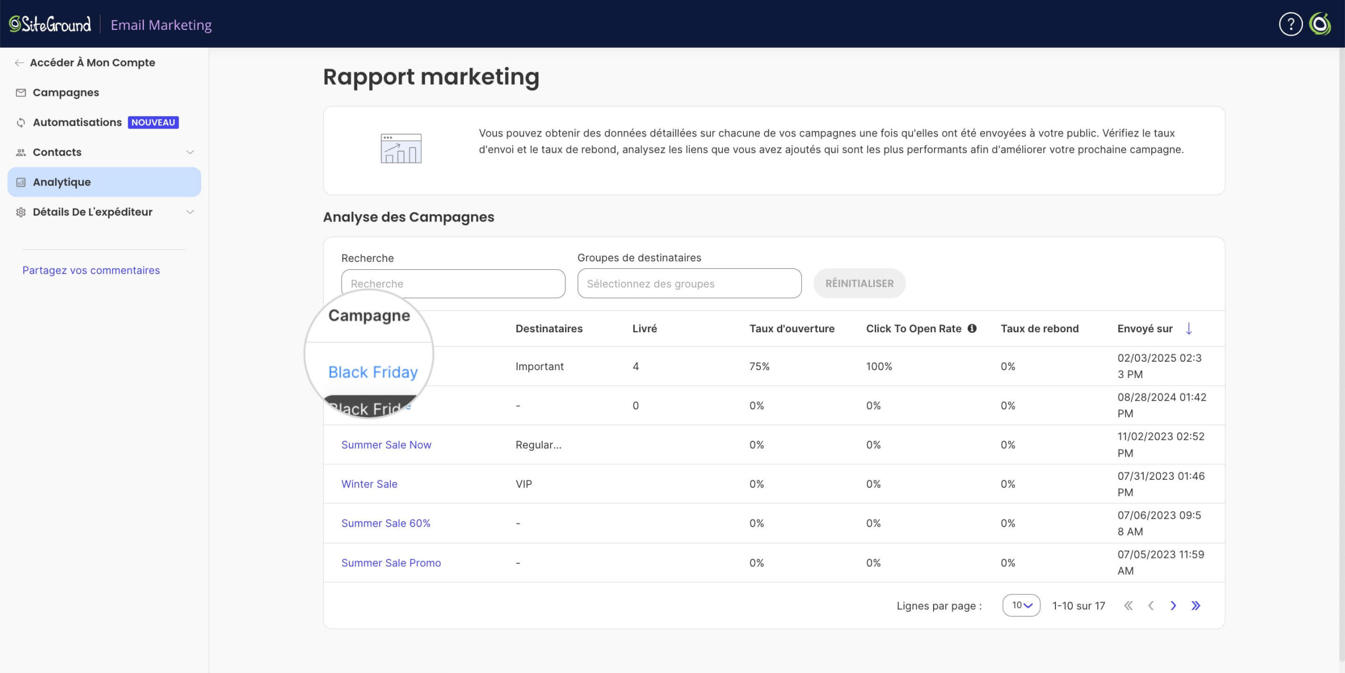Click the Livré column header
This screenshot has height=673, width=1345.
[x=645, y=329]
